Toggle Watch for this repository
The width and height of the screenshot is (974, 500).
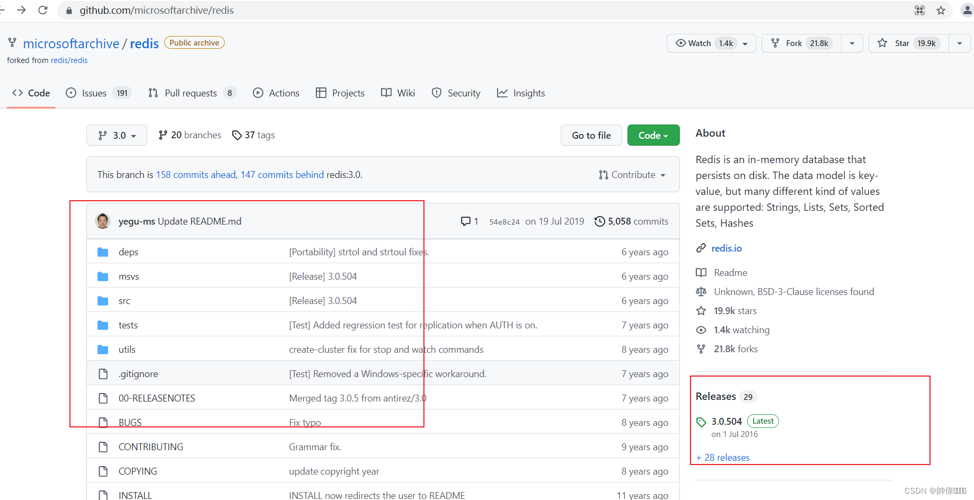698,43
